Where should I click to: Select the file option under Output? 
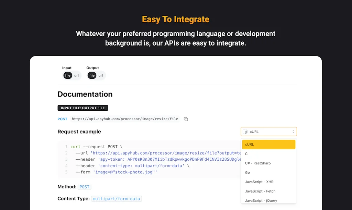pos(92,75)
